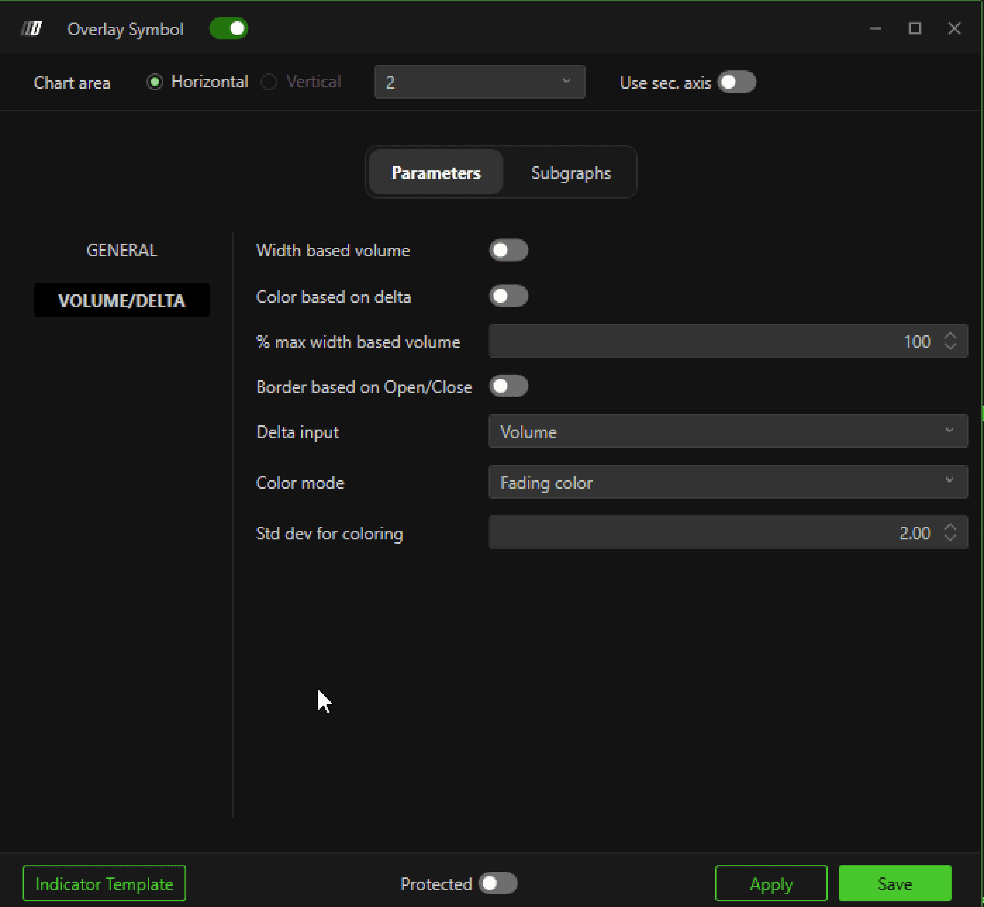The image size is (984, 907).
Task: Click the % max width value field
Action: [711, 341]
